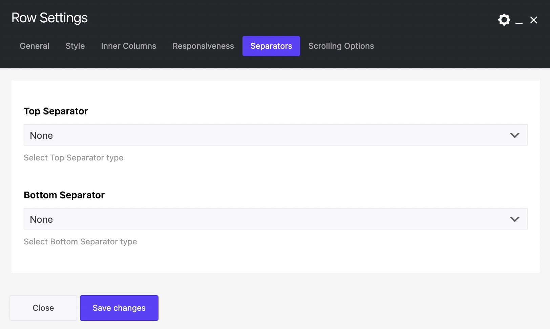The width and height of the screenshot is (550, 329).
Task: Click the Bottom Separator chevron arrow
Action: pyautogui.click(x=514, y=219)
